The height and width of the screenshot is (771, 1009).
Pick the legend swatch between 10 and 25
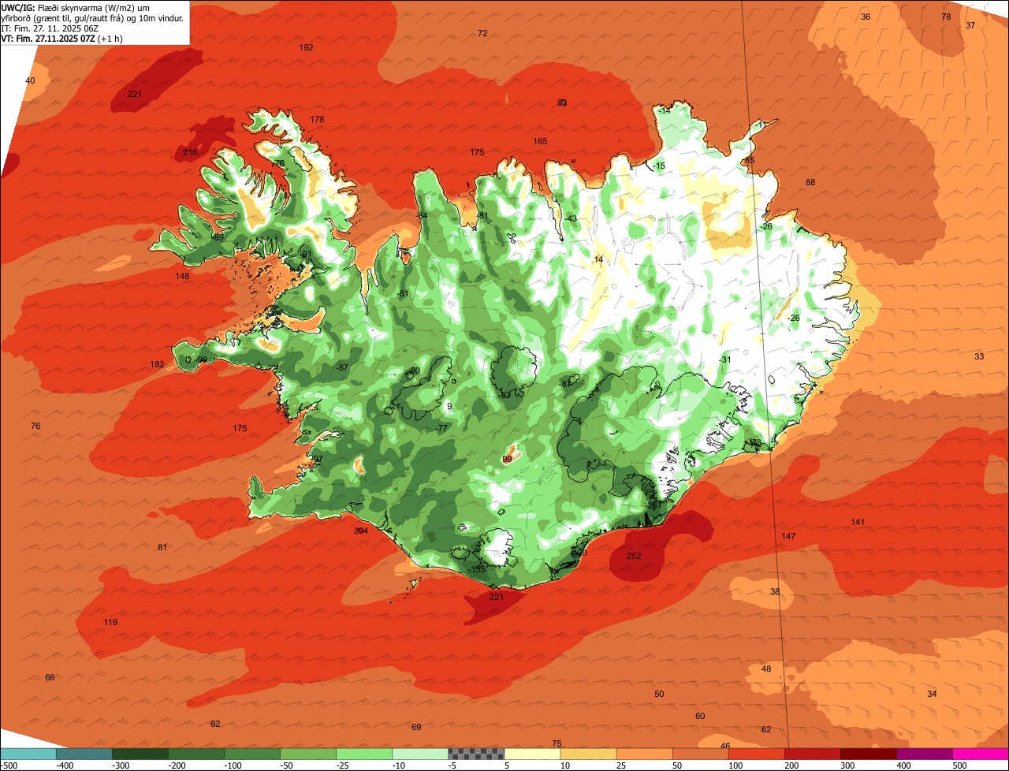pos(588,754)
